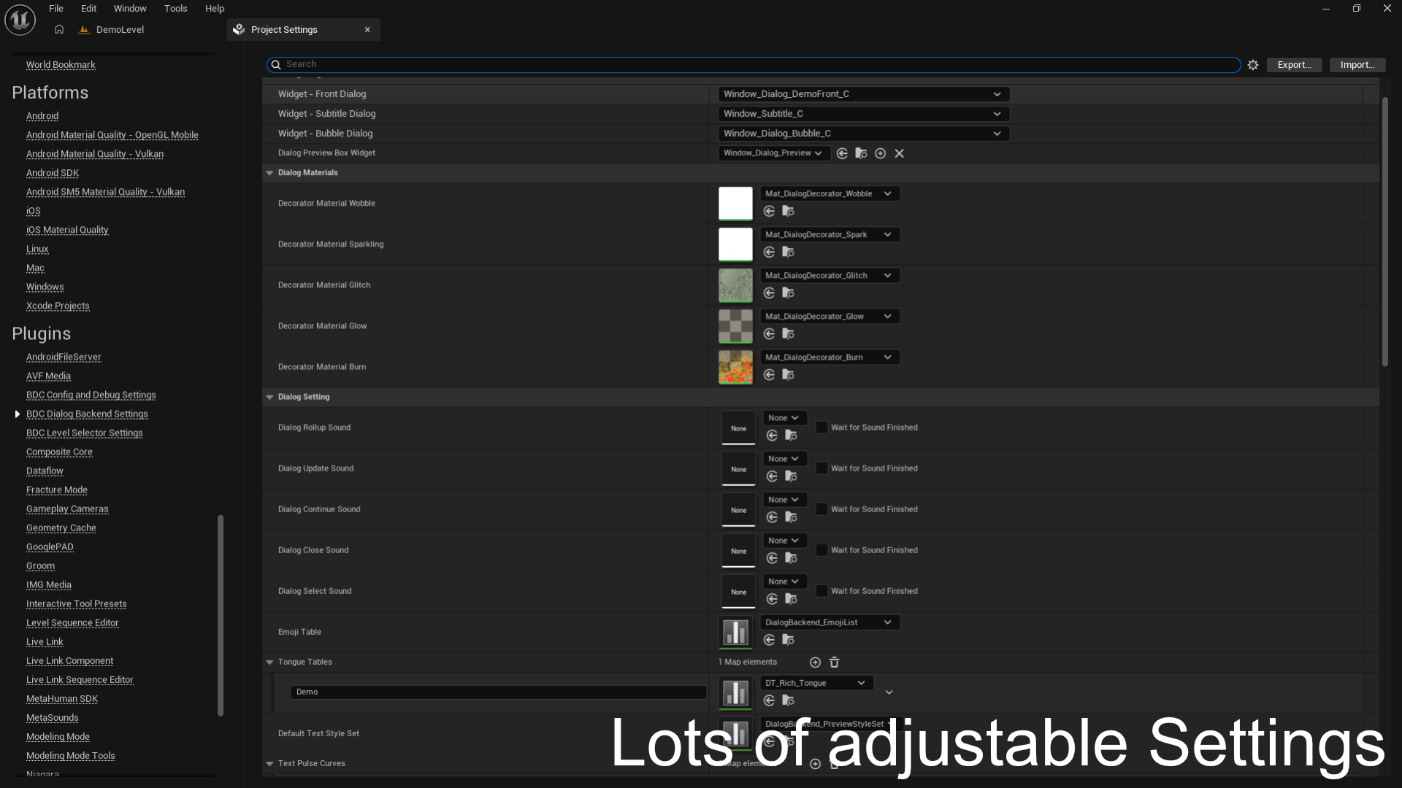
Task: Open Widget - Front Dialog class dropdown
Action: [x=863, y=94]
